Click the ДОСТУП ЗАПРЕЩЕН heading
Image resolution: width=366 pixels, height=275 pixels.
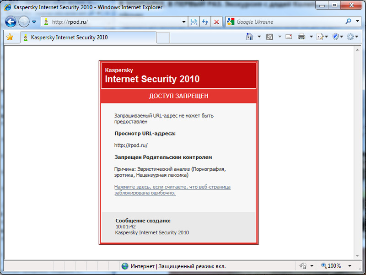179,96
